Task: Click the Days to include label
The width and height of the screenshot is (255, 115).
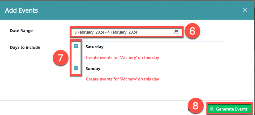Action: [25, 48]
